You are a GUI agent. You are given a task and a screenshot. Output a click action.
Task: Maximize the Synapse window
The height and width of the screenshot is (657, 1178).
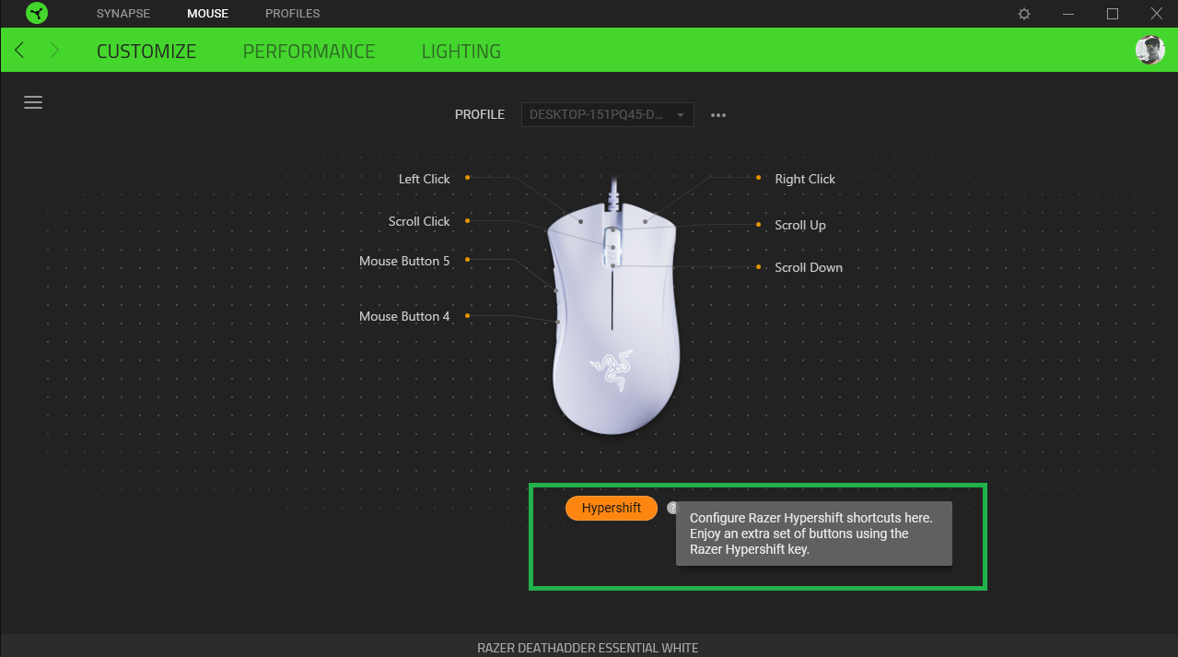coord(1113,14)
